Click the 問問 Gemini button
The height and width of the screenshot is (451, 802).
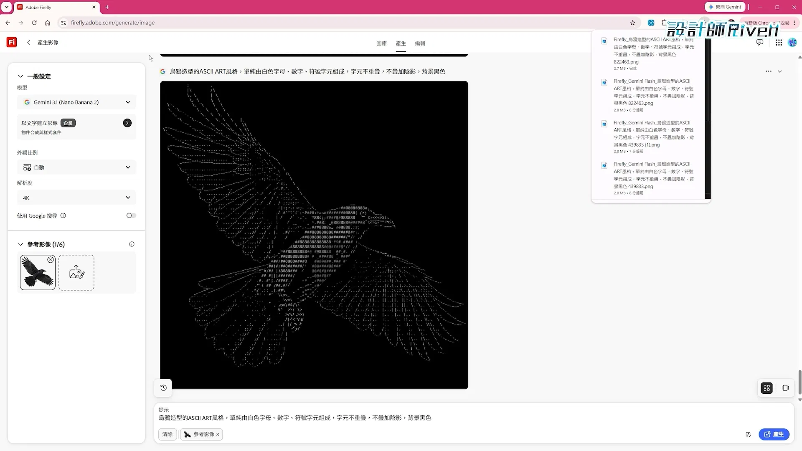click(725, 7)
